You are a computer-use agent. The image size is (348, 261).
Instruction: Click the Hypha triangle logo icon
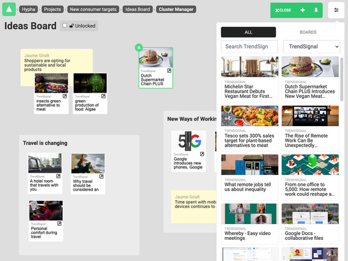point(9,9)
